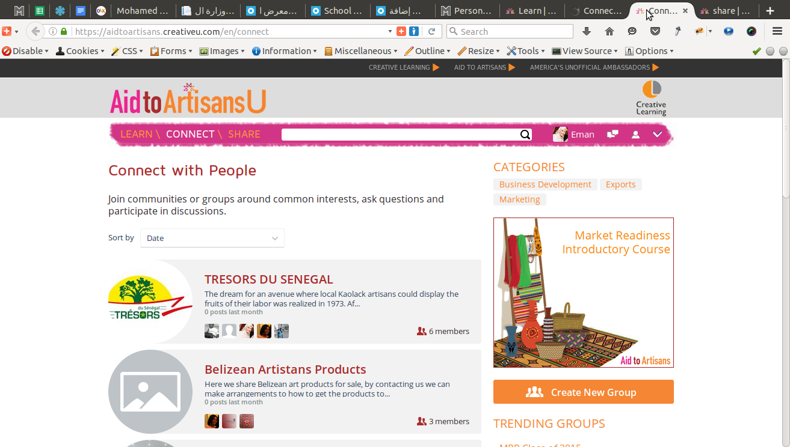Filter by Exports category
790x447 pixels.
pyautogui.click(x=621, y=184)
